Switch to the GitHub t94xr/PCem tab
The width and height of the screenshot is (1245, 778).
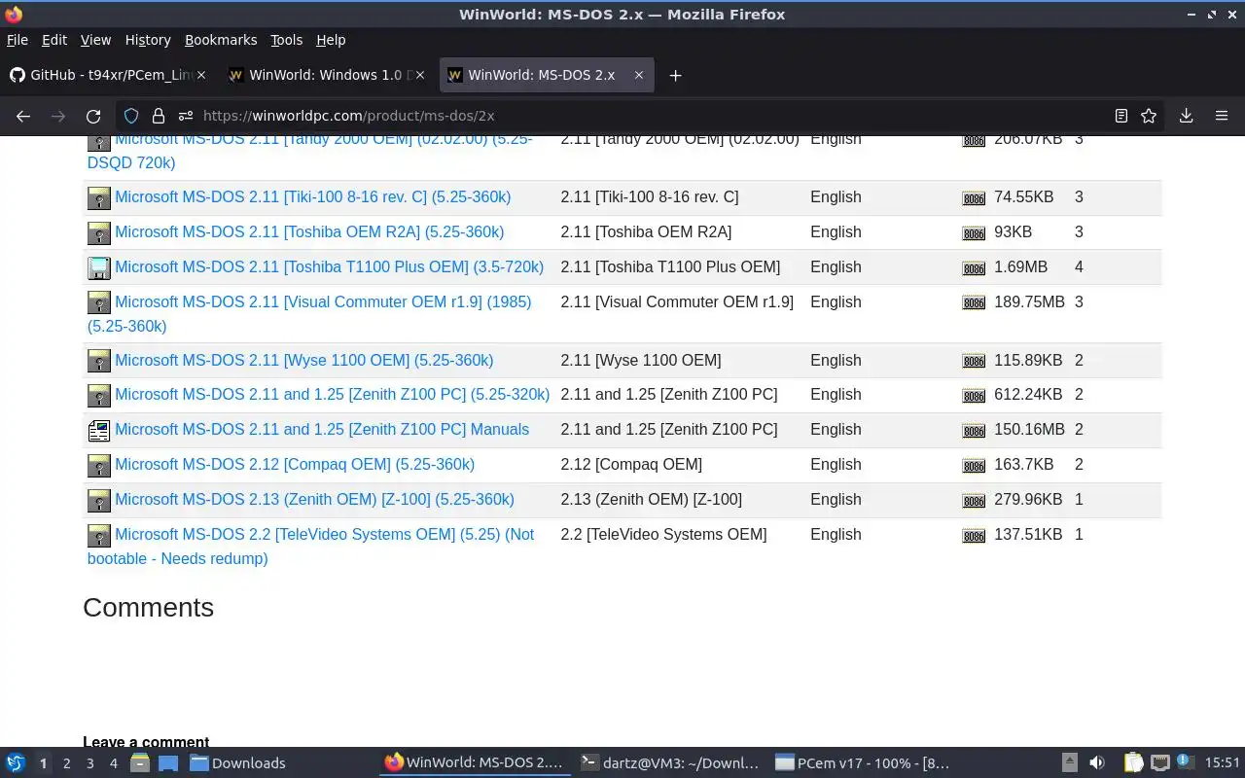[x=107, y=75]
